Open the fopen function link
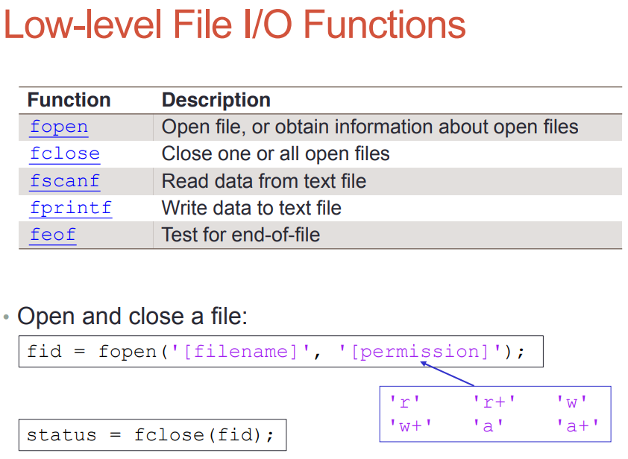Screen dimensions: 628x459 click(59, 127)
